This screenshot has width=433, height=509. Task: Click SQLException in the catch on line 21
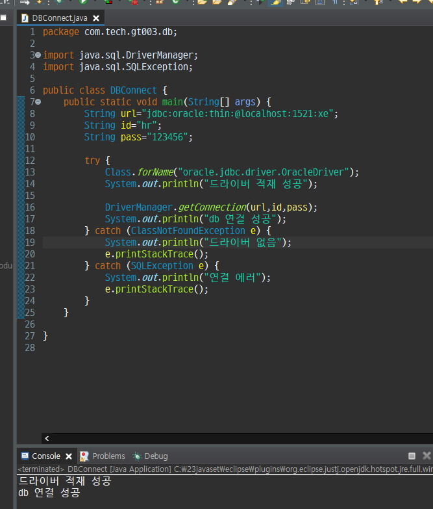pyautogui.click(x=162, y=265)
